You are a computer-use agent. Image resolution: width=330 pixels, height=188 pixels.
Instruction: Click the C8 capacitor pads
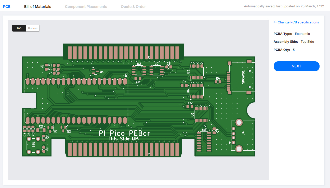pyautogui.click(x=168, y=67)
